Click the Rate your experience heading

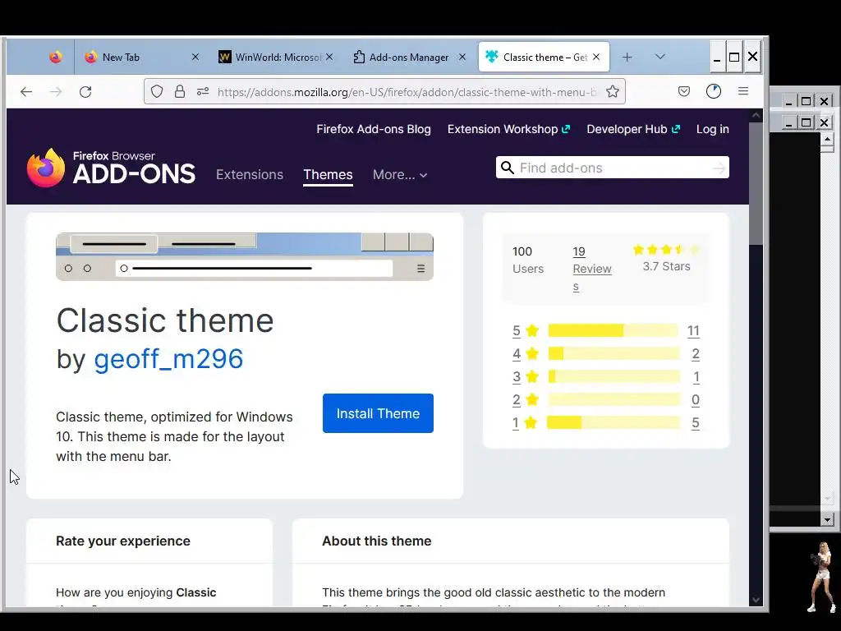tap(123, 541)
